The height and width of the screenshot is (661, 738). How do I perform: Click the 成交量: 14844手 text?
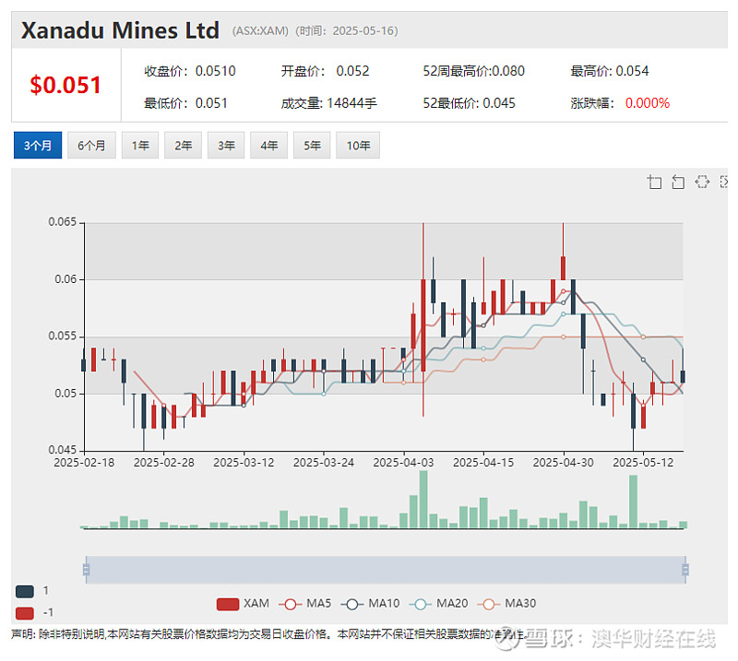pos(328,103)
